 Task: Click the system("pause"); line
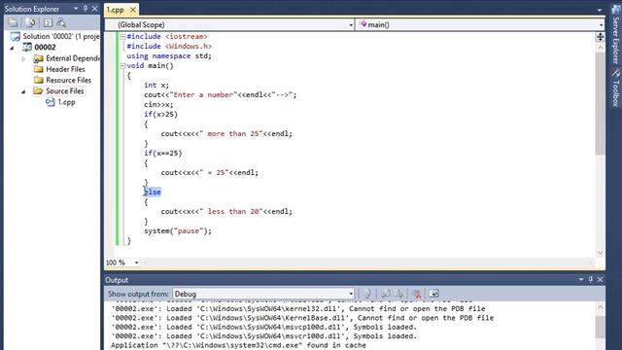178,231
